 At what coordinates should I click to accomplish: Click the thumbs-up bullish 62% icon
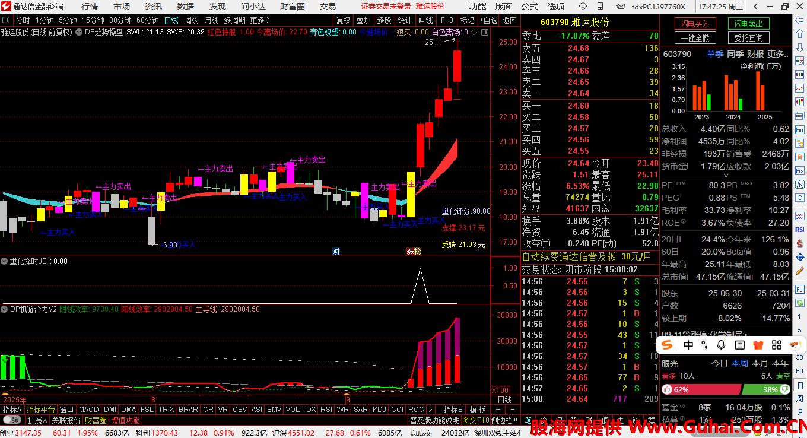[x=667, y=390]
